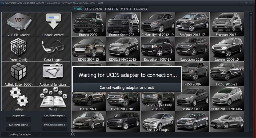Pick Explorer 2006-10

227,49
